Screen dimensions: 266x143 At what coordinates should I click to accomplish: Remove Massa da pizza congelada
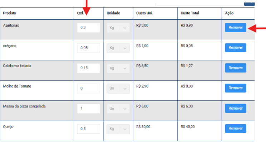[235, 108]
